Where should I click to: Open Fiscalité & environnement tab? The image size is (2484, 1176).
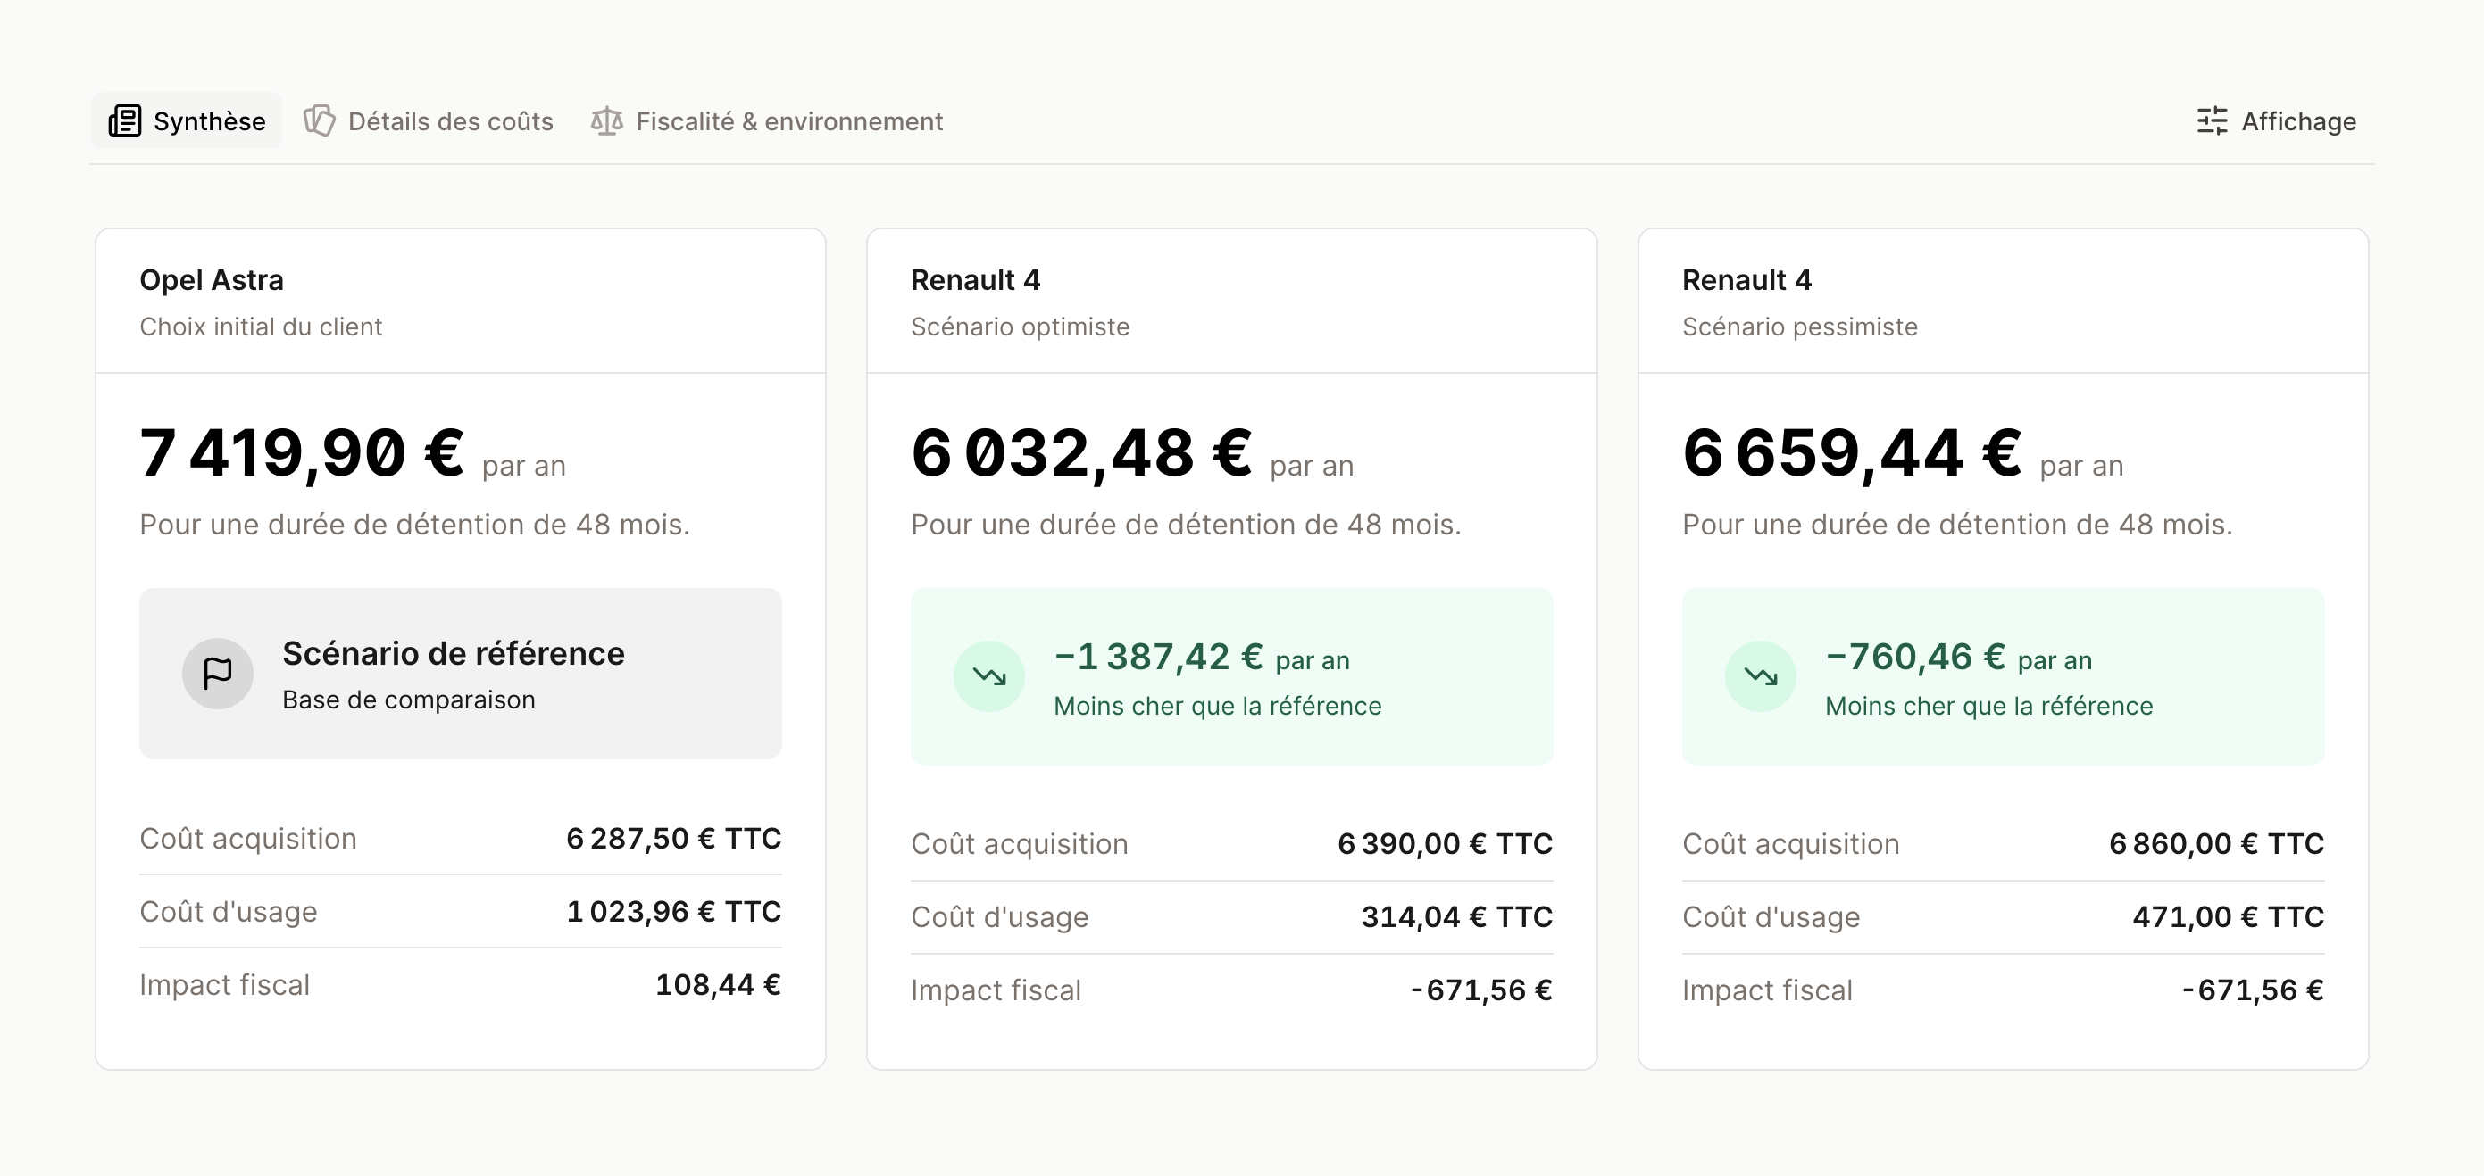point(767,121)
